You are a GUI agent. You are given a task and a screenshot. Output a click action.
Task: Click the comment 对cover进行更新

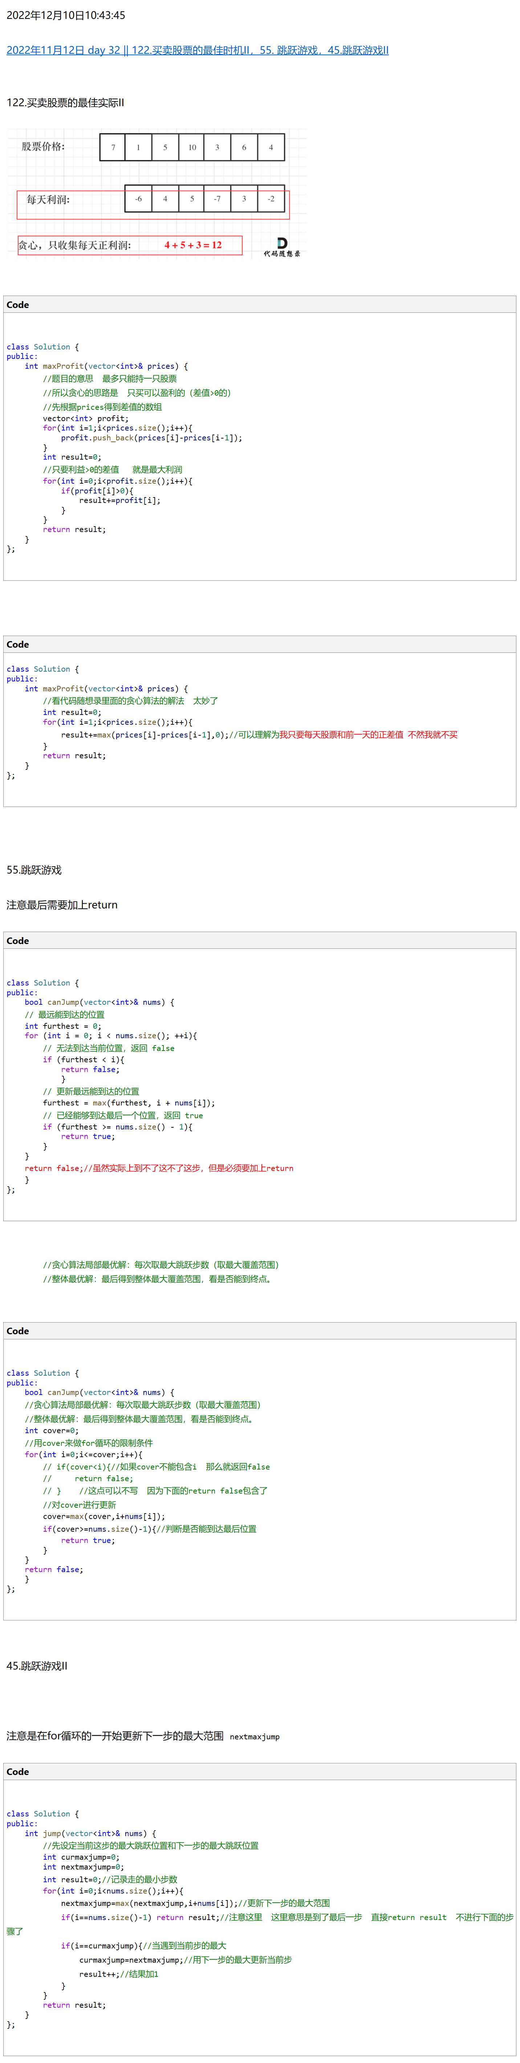(x=80, y=1505)
